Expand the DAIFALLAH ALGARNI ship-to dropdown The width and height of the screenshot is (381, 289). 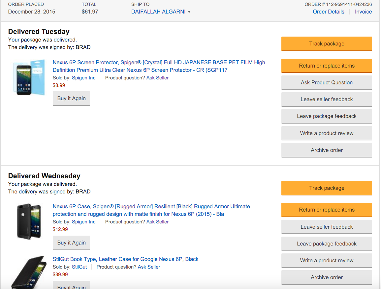161,12
